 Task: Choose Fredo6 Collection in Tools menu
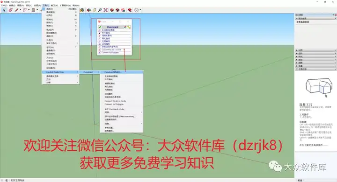(60, 72)
